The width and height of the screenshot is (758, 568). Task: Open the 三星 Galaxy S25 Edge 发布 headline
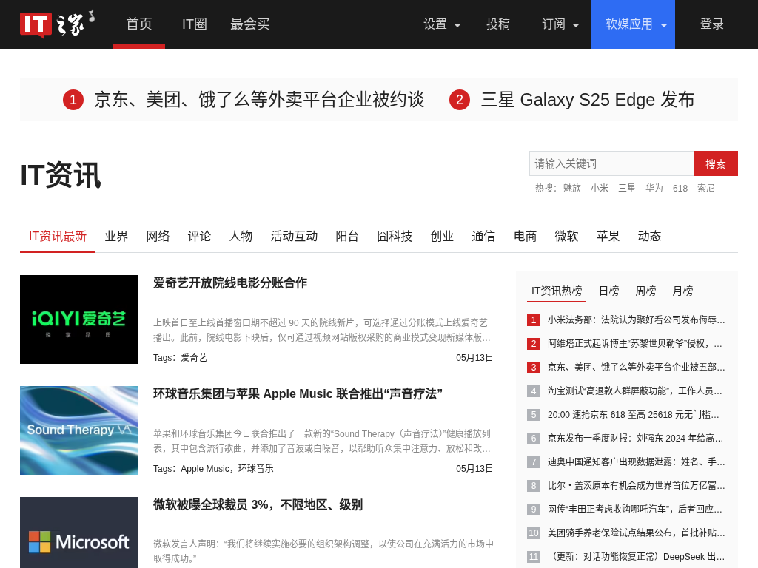pyautogui.click(x=587, y=100)
